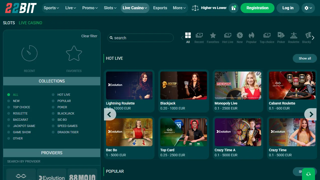
Task: Click the Favorites star icon in sidebar
Action: [x=74, y=53]
